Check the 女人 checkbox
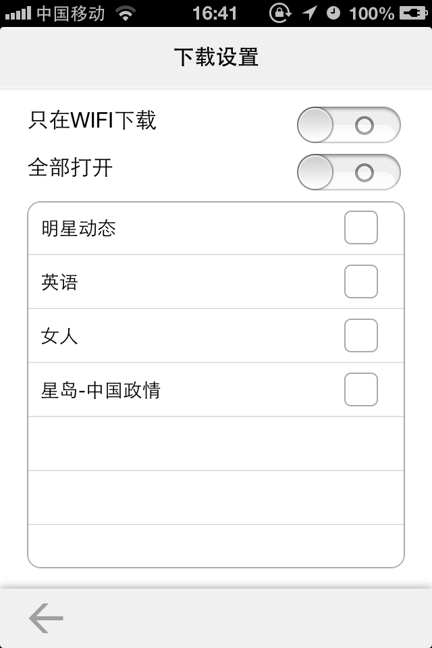 coord(361,335)
